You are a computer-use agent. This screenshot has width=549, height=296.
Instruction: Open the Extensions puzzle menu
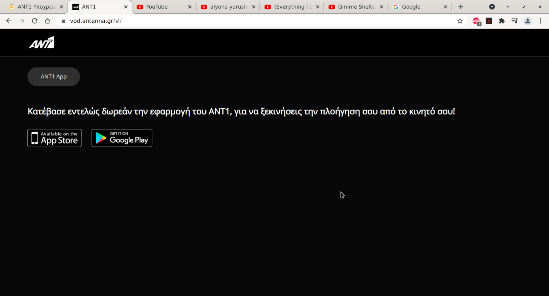pos(502,21)
